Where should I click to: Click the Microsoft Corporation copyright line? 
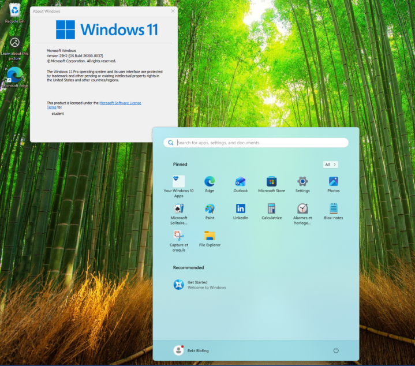click(81, 61)
